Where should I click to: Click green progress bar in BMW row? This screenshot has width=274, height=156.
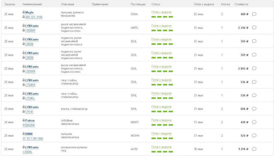162,139
